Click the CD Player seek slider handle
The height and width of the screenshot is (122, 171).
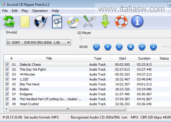click(81, 38)
